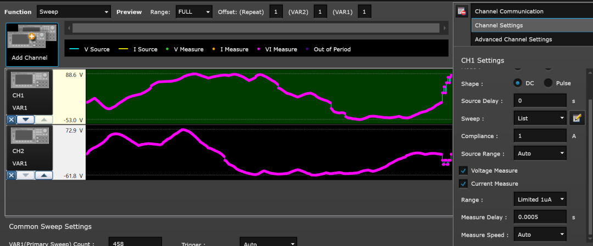The height and width of the screenshot is (246, 593).
Task: Remove CH2 using its X button
Action: tap(11, 175)
